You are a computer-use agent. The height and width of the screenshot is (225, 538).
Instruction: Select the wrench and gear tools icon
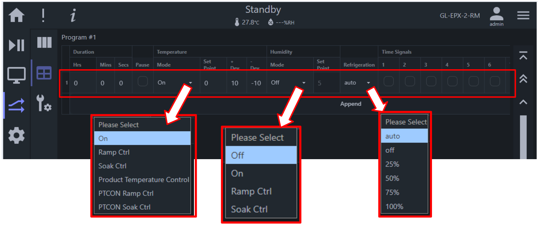click(x=44, y=103)
